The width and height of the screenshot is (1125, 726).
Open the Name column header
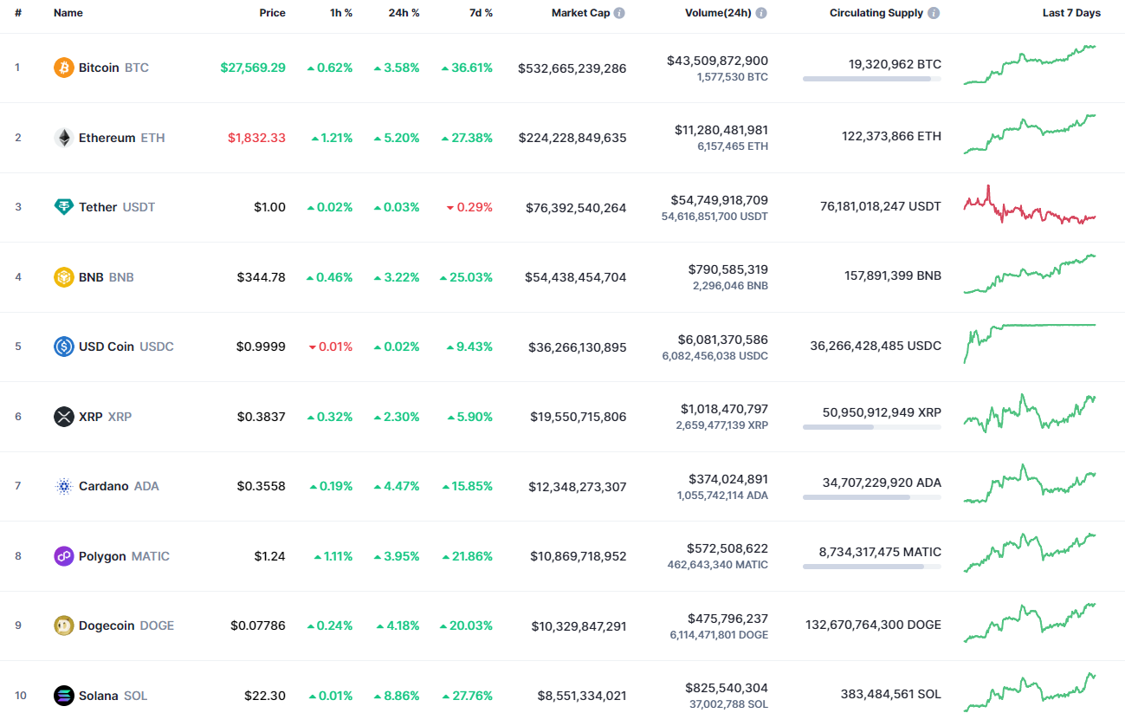tap(68, 12)
